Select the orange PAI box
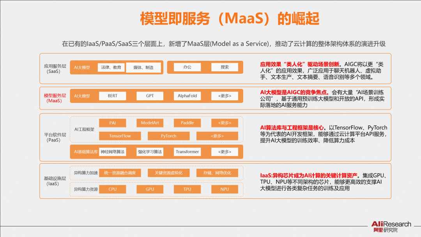421x237 pixels. click(113, 123)
